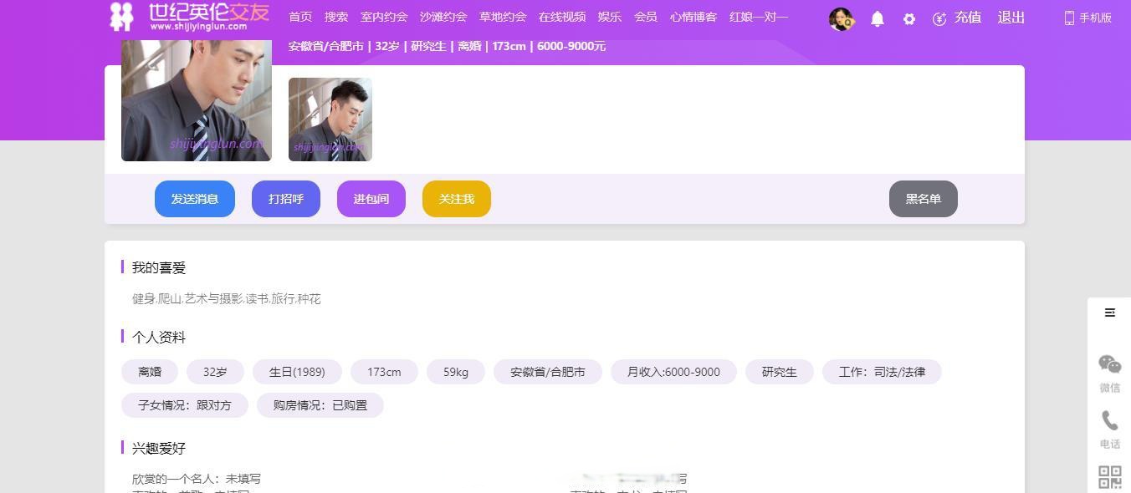Screen dimensions: 1131x493
Task: Open notifications bell icon
Action: (x=878, y=18)
